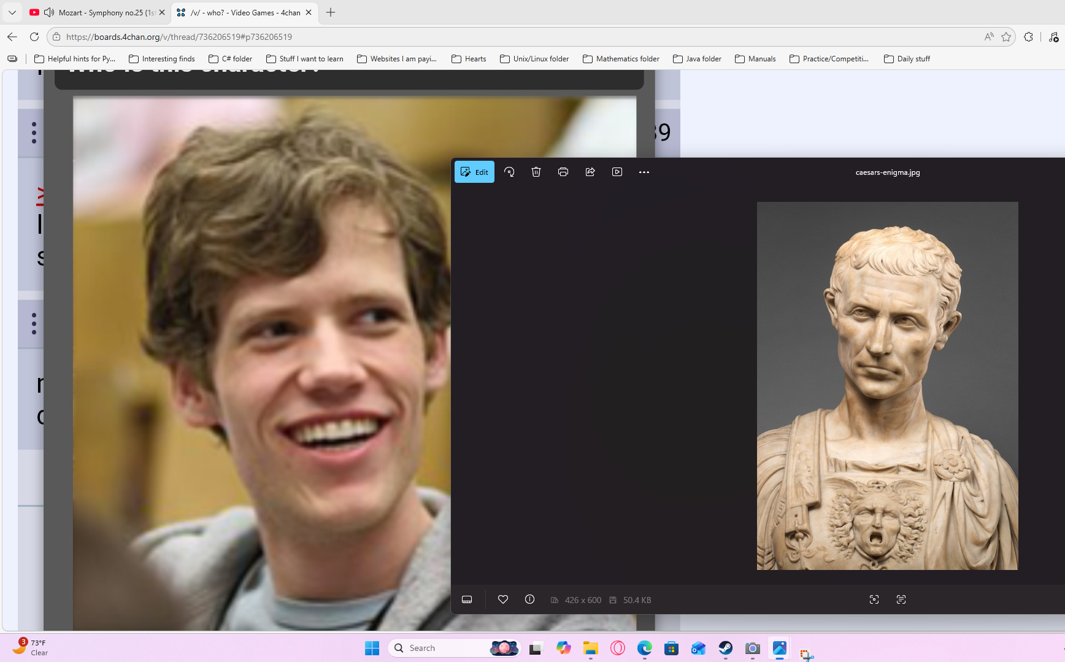Click the Caesar bust image in Photos
This screenshot has width=1065, height=662.
pos(887,386)
